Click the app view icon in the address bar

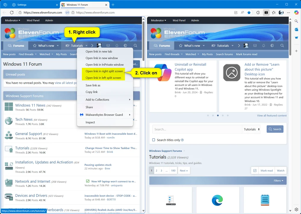click(236, 13)
